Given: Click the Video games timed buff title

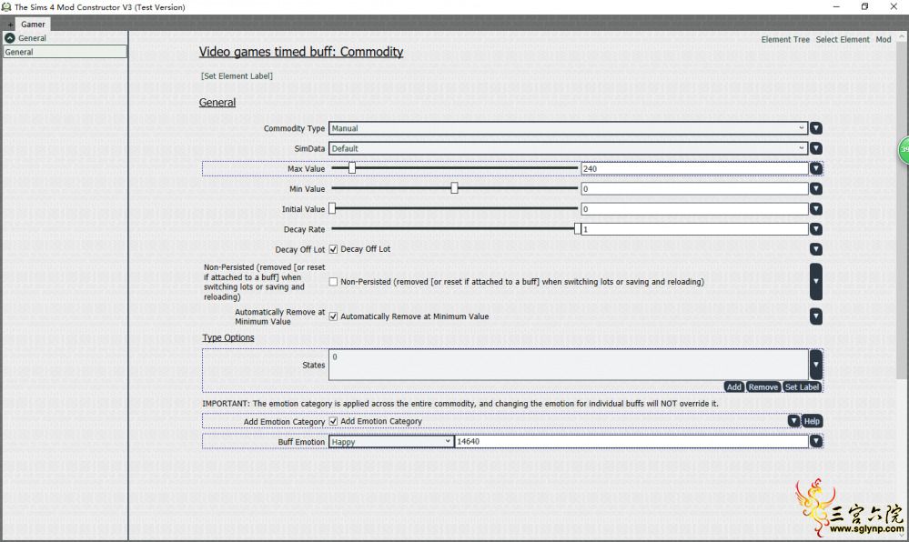Looking at the screenshot, I should 301,52.
